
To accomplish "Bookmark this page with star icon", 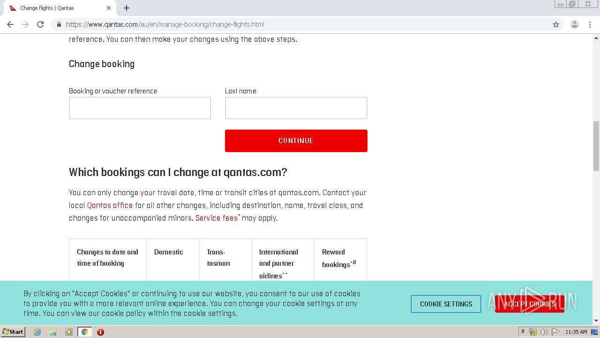I will (x=556, y=24).
